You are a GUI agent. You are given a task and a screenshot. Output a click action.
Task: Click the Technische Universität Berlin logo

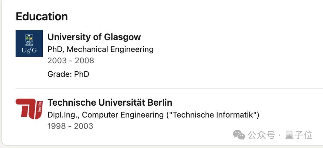coord(29,109)
